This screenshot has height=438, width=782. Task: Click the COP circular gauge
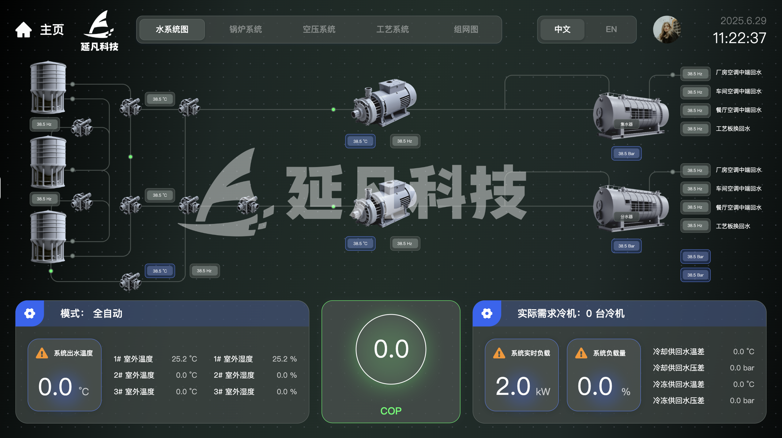(x=391, y=349)
